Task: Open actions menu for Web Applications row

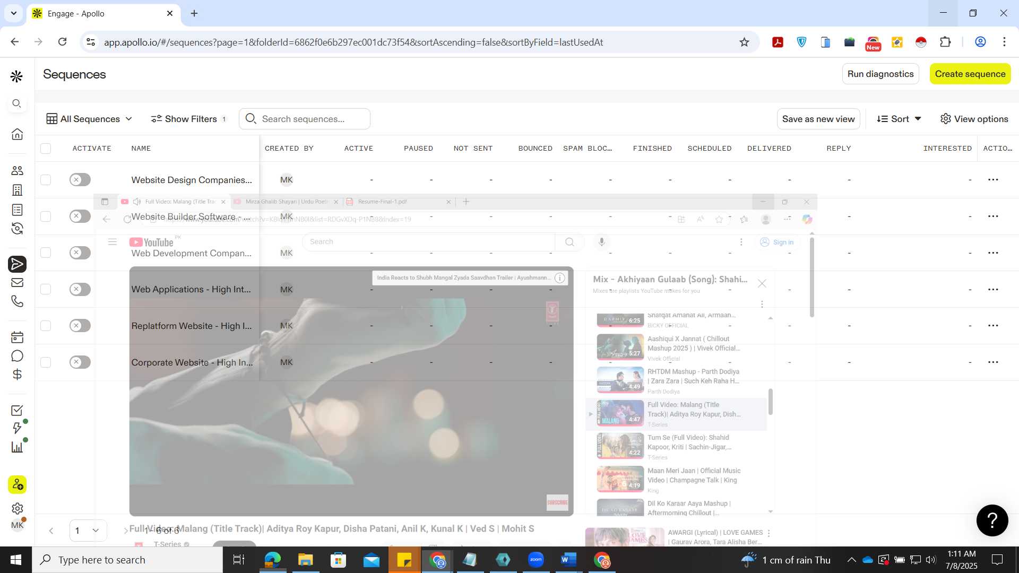Action: coord(993,289)
